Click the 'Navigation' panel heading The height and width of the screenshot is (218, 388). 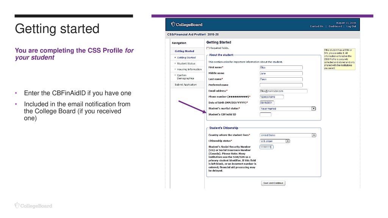(x=179, y=43)
